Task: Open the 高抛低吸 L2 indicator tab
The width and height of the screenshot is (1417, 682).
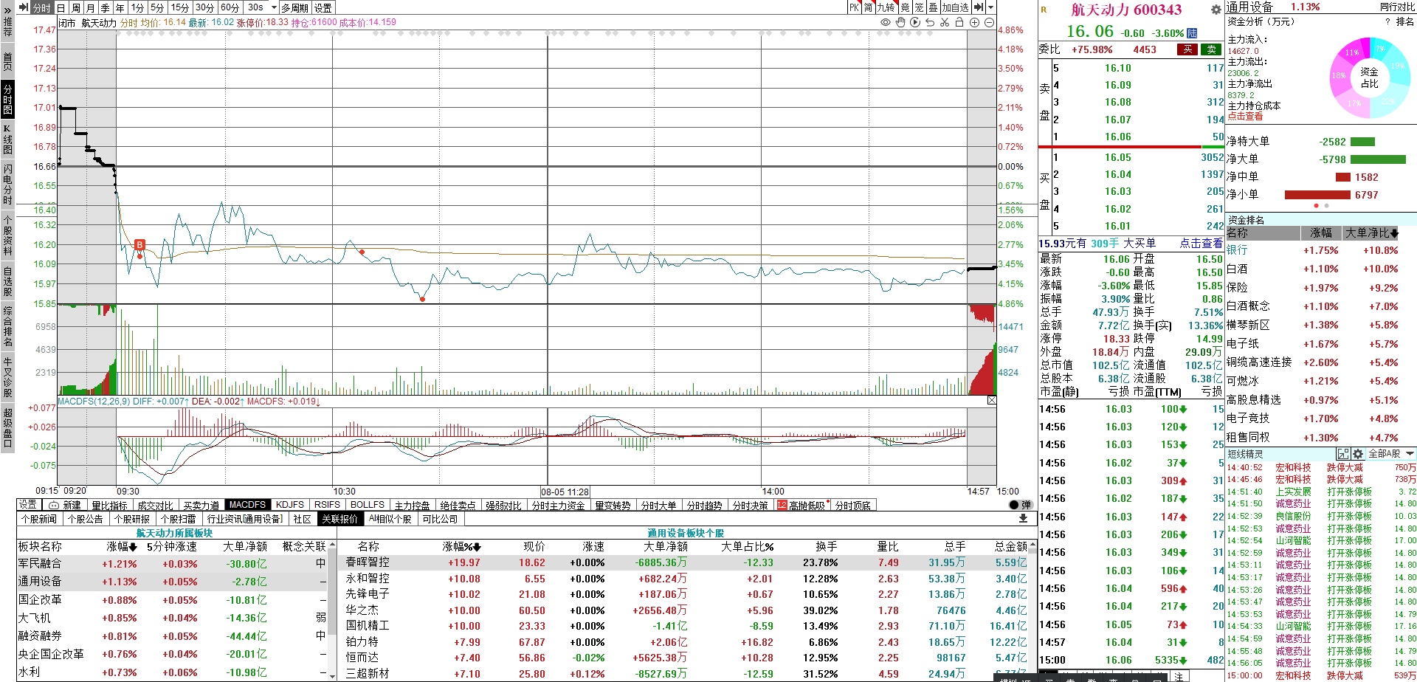Action: [x=801, y=505]
